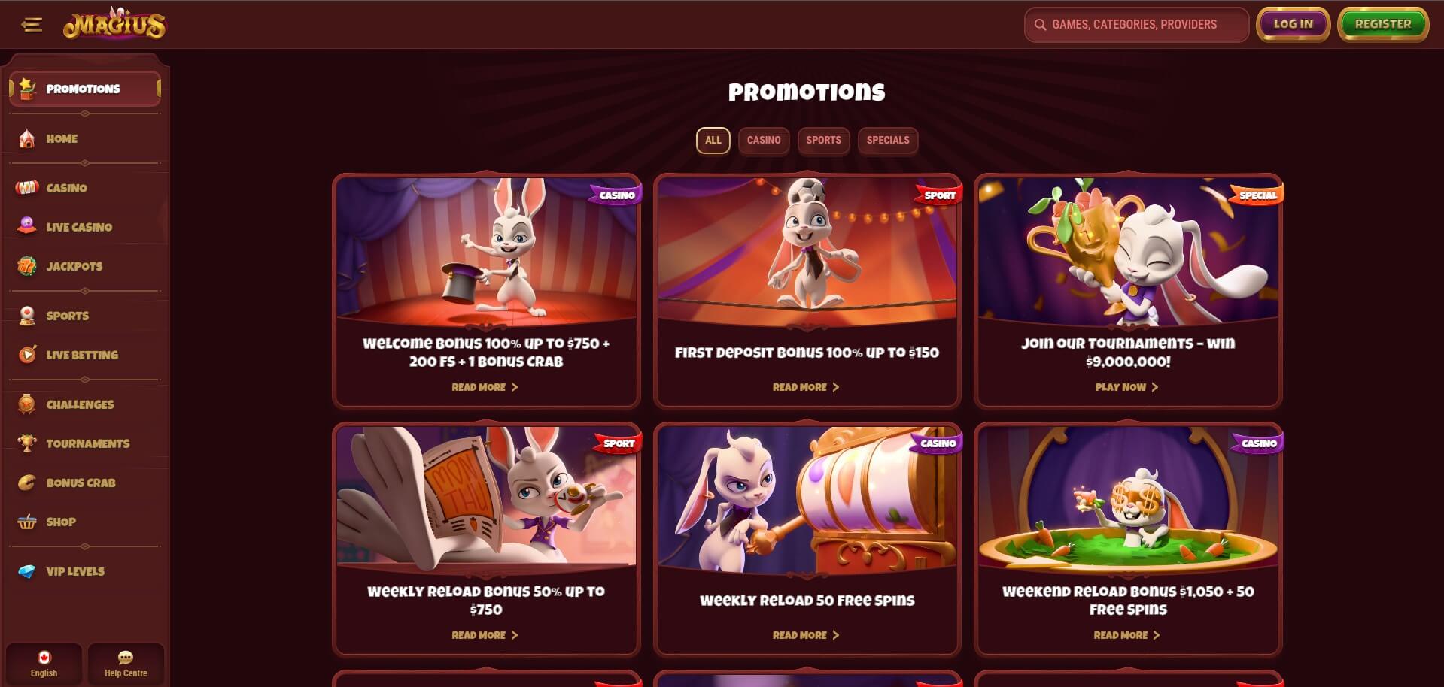Change language from English selector
The image size is (1444, 687).
point(44,663)
